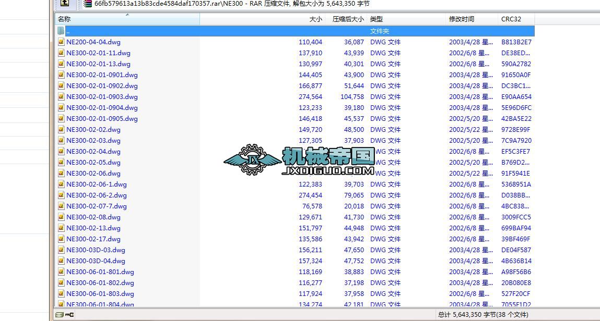This screenshot has height=321, width=600.
Task: Click the file icon of NE300-02-06-2.dwg
Action: (x=61, y=195)
